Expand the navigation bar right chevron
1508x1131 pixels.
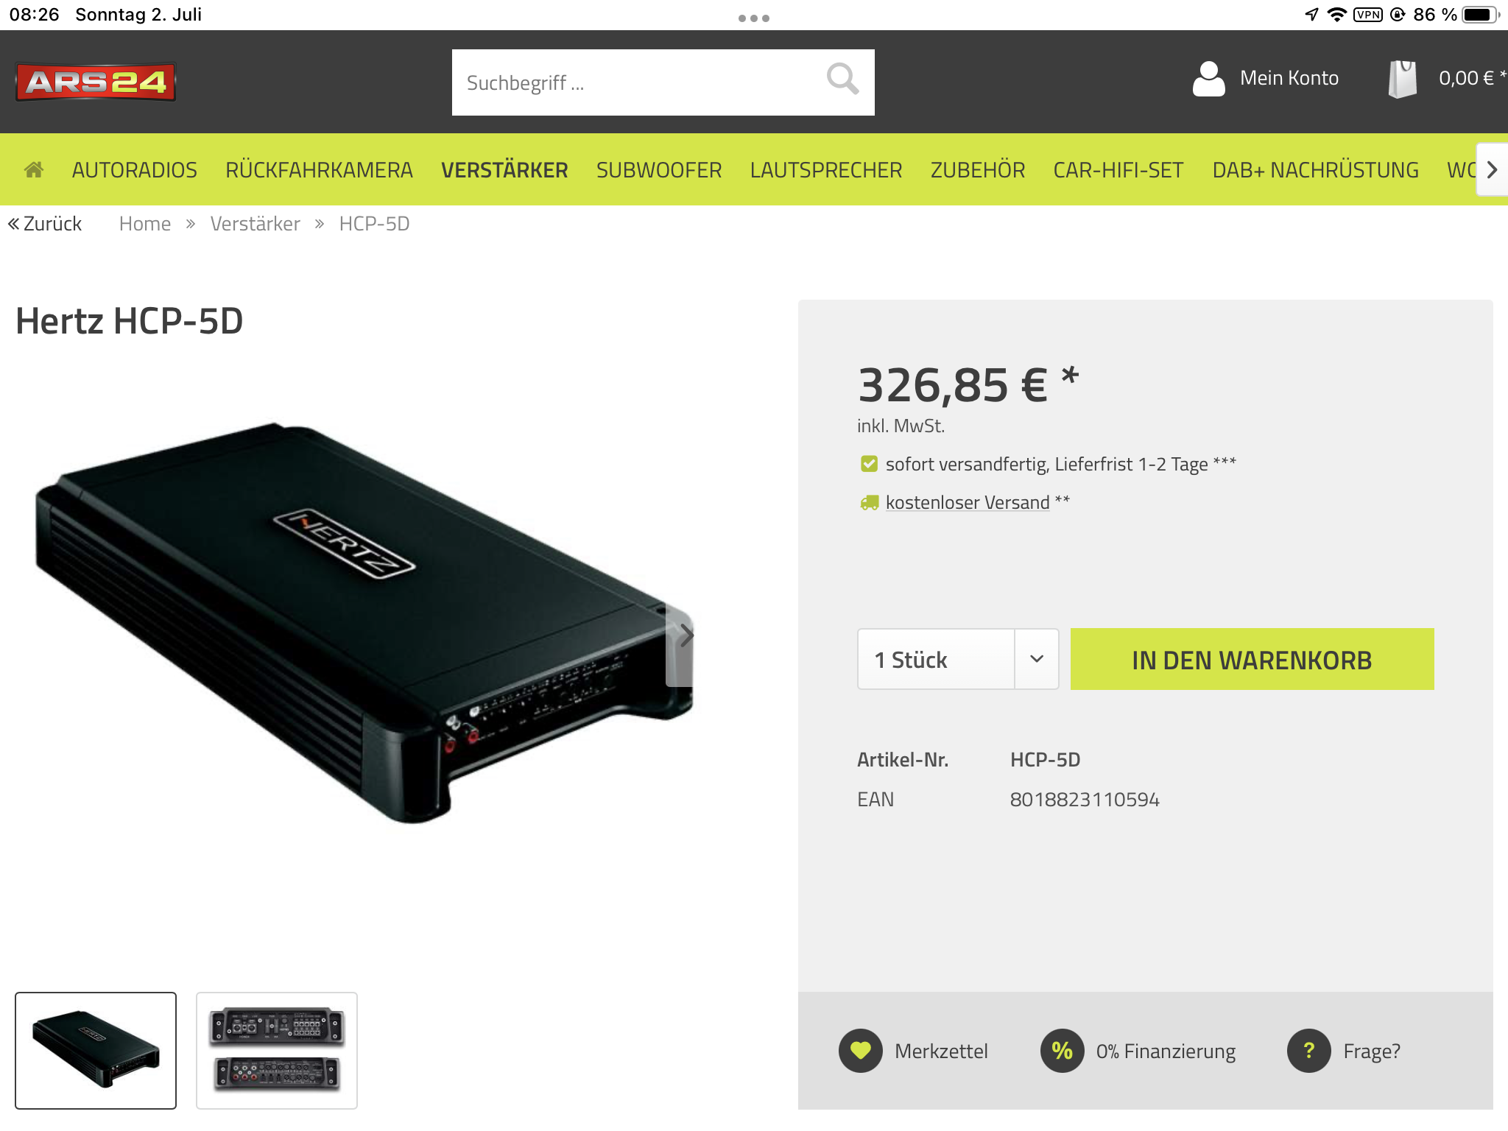pyautogui.click(x=1492, y=170)
